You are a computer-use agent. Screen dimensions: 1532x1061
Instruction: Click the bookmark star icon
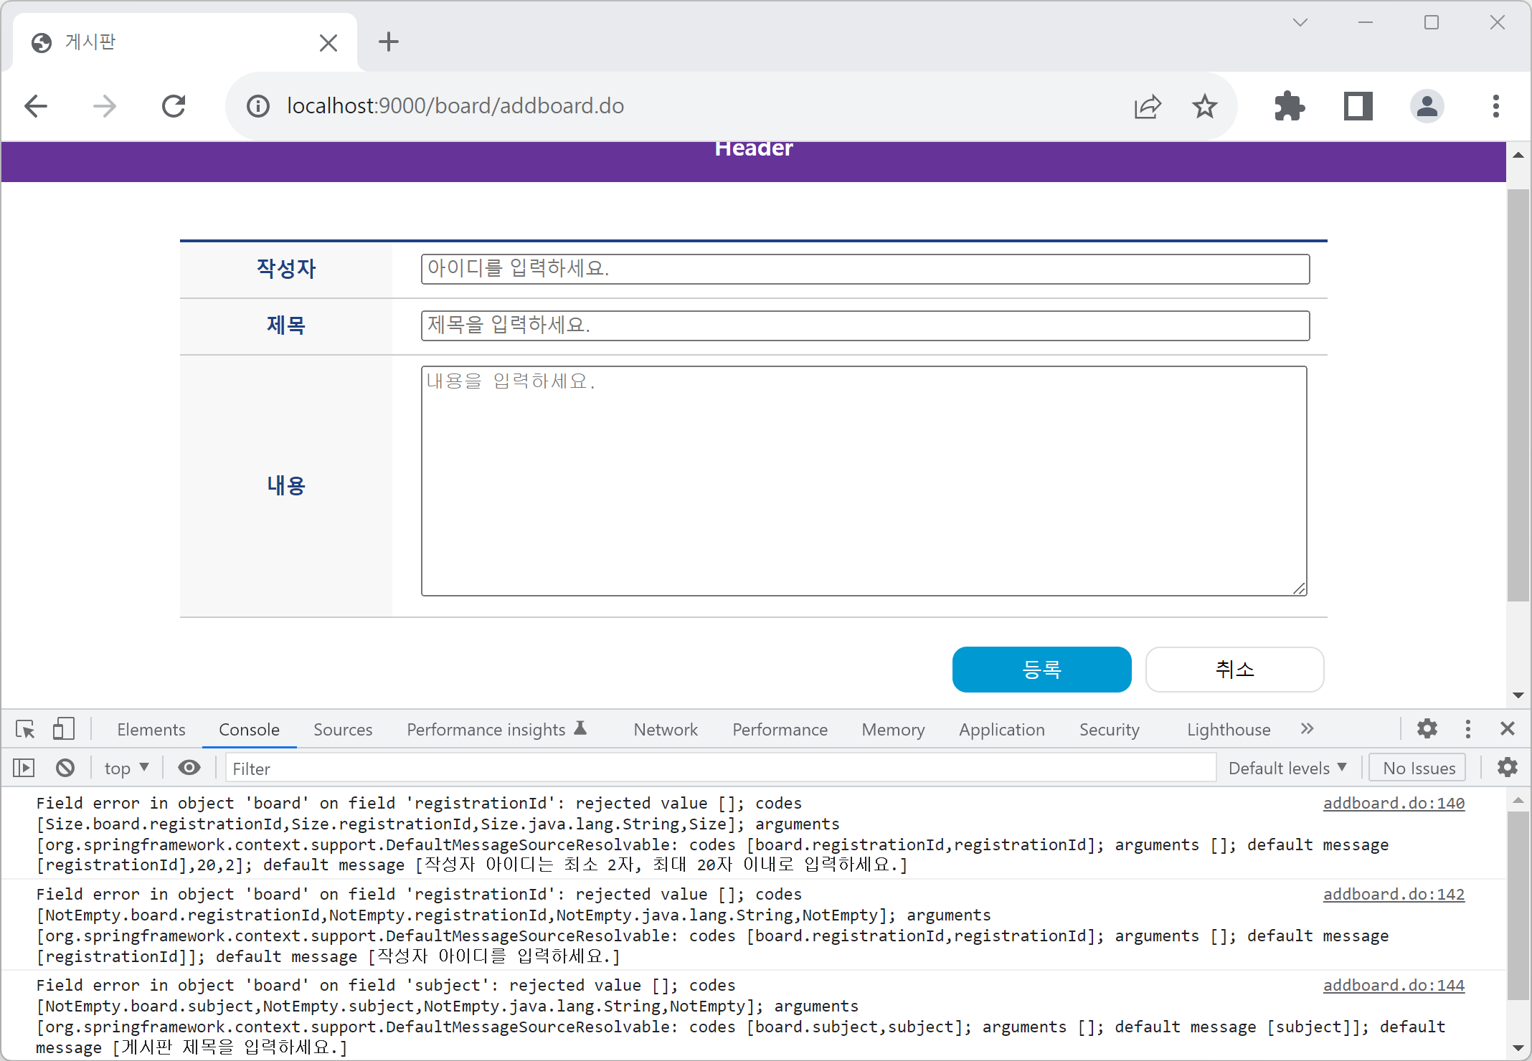(x=1204, y=107)
